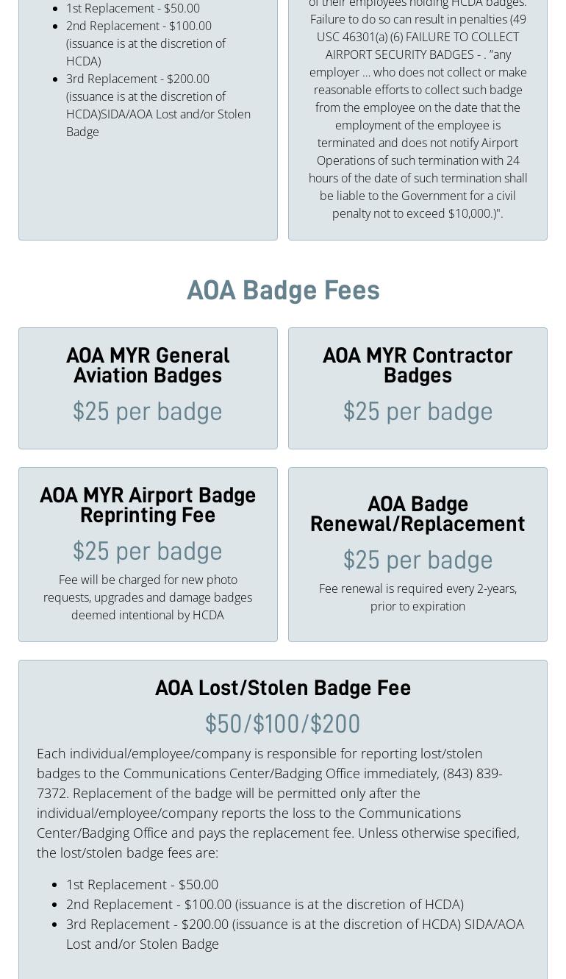Select the "AOA MYR General Aviation Badges" title
This screenshot has height=979, width=566.
(x=148, y=366)
